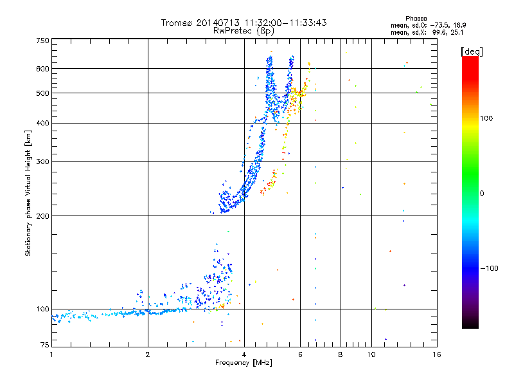The width and height of the screenshot is (514, 386).
Task: Click the x-axis tick label '6'
Action: [300, 354]
